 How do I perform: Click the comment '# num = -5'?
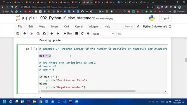click(x=47, y=66)
